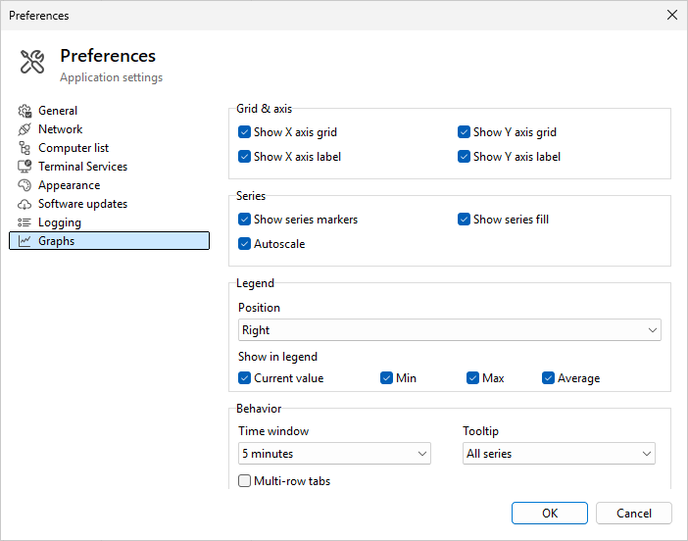Click the Logging list icon

25,222
